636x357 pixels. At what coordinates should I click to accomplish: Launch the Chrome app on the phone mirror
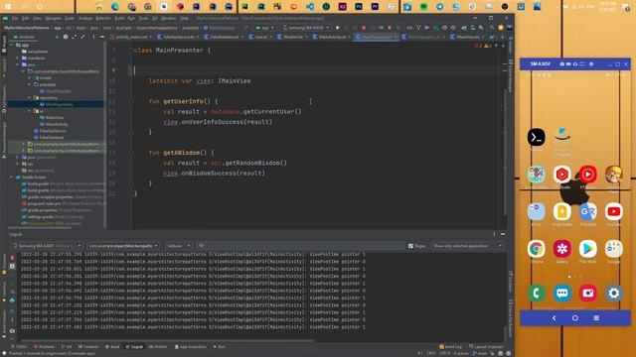point(537,249)
